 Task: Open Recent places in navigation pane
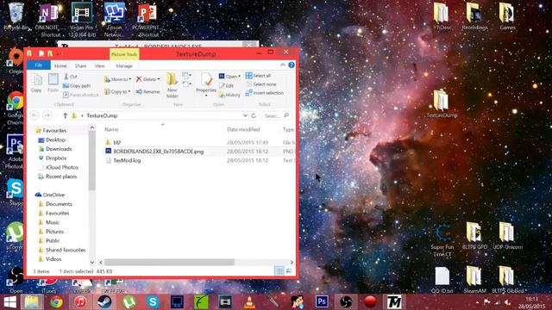pos(61,177)
